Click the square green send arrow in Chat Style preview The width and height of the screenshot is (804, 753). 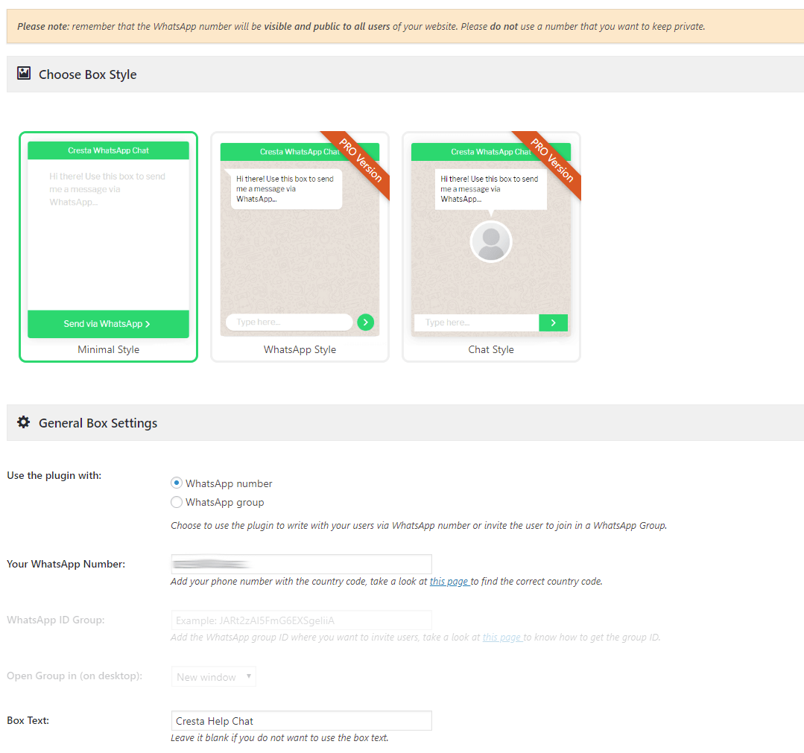(554, 323)
